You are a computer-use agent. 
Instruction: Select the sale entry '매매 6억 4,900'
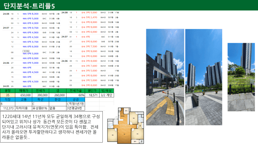(31, 33)
